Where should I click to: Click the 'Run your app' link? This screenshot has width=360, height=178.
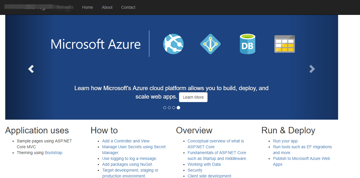point(285,141)
